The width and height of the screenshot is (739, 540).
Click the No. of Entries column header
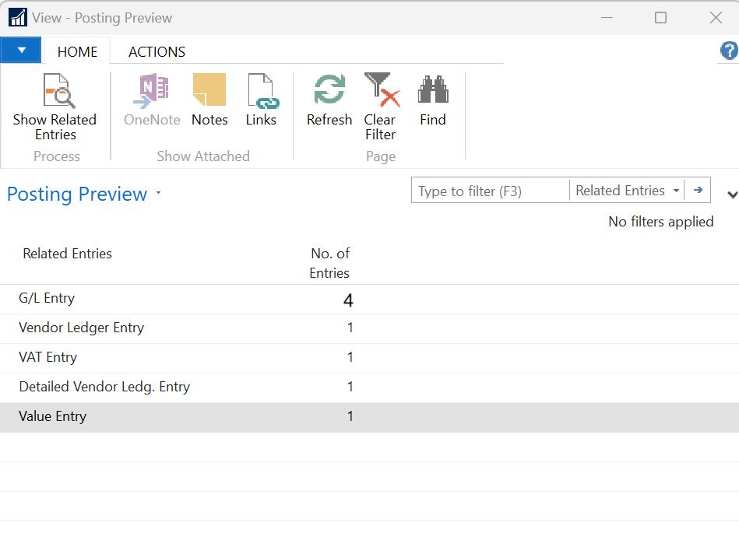tap(329, 263)
